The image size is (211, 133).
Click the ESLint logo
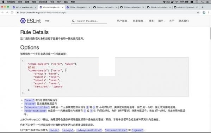(x=30, y=21)
